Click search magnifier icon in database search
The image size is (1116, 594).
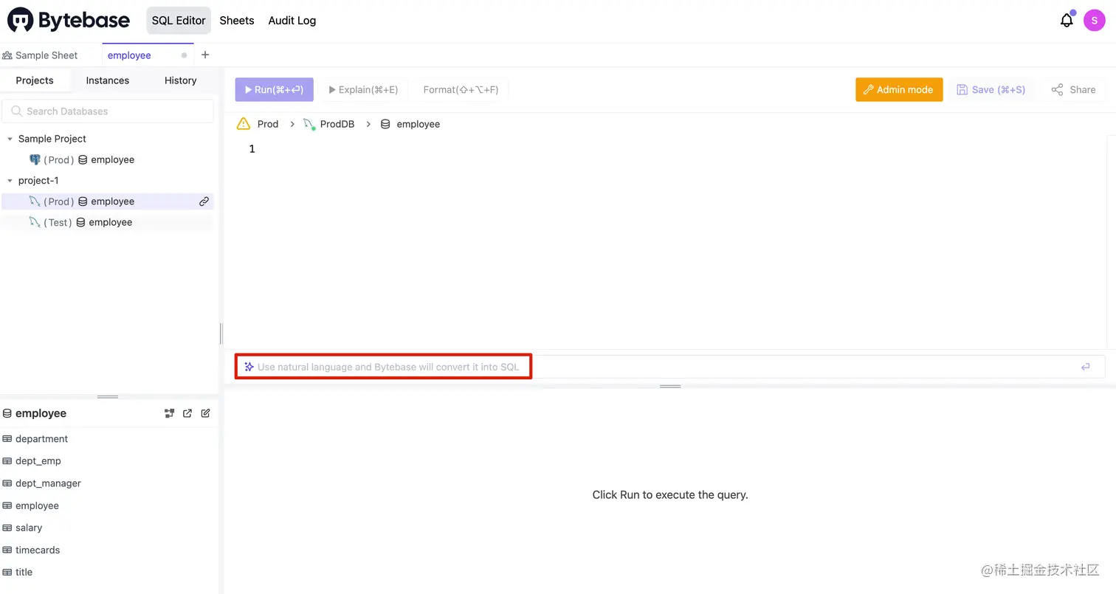coord(17,111)
